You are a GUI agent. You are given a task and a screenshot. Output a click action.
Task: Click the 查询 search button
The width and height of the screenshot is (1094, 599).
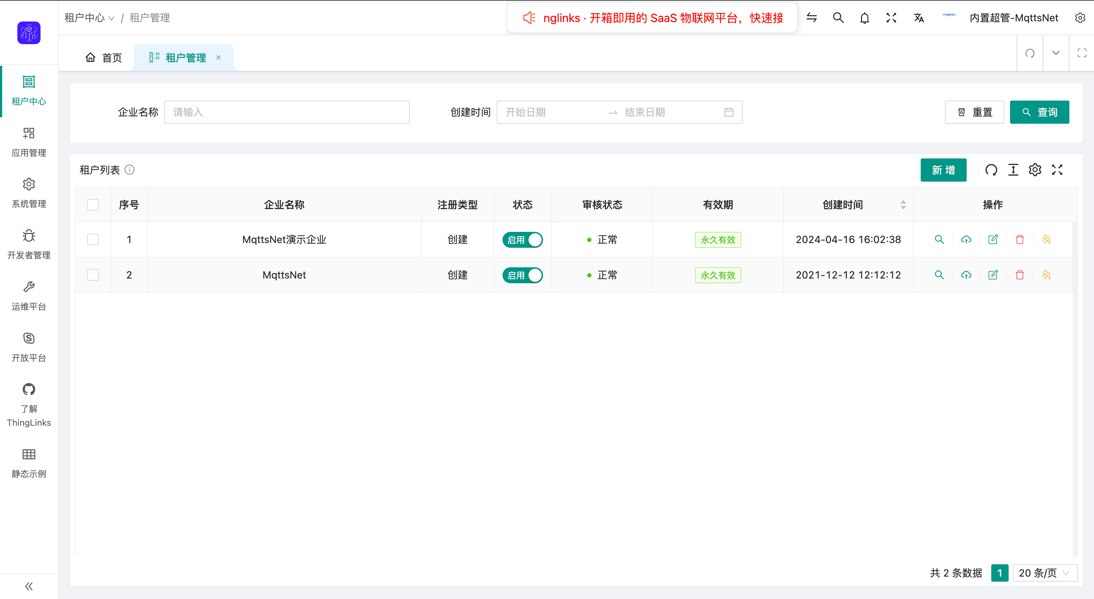pos(1039,112)
